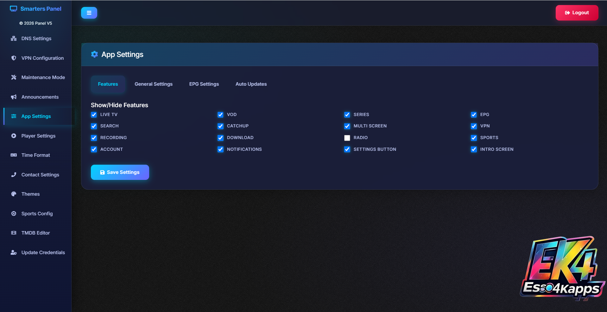The width and height of the screenshot is (607, 312).
Task: Disable the CATCHUP feature checkbox
Action: pos(220,126)
